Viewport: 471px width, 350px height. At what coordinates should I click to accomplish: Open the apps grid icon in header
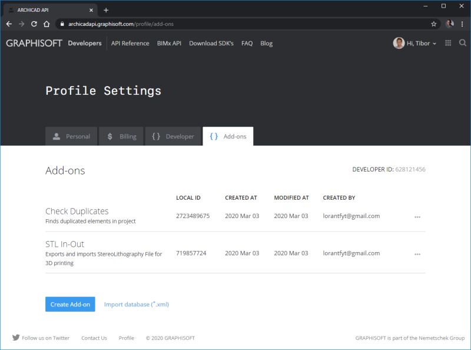tap(448, 43)
